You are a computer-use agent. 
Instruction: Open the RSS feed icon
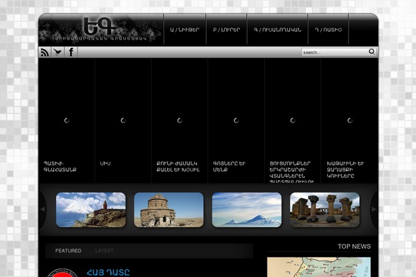coord(44,52)
